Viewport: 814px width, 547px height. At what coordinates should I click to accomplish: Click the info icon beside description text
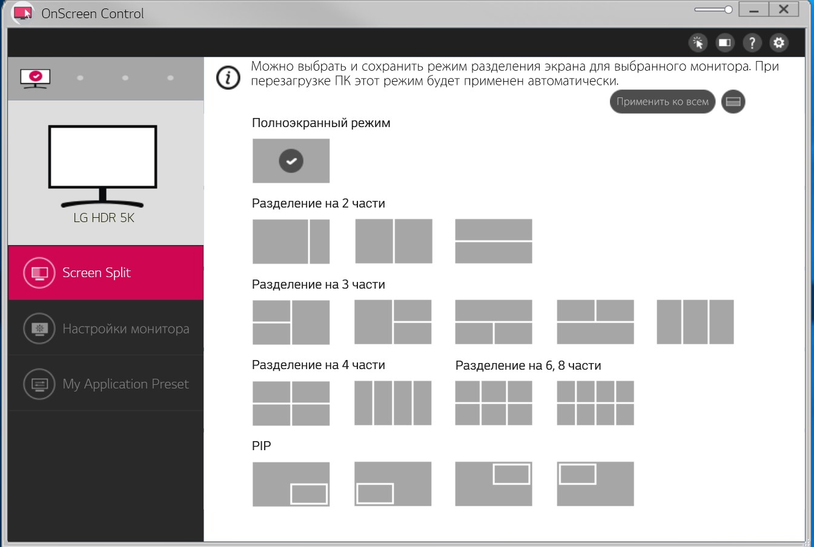point(228,77)
